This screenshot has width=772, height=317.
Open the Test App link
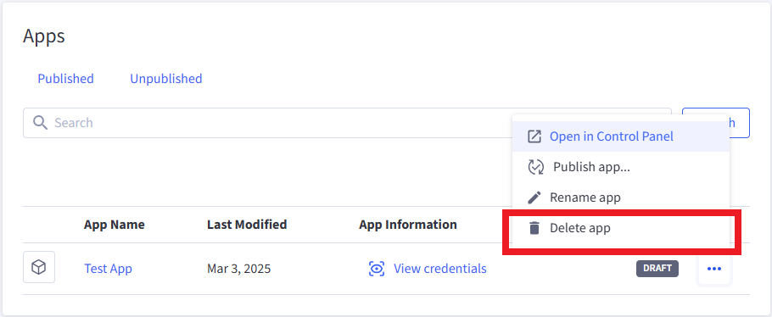(108, 269)
